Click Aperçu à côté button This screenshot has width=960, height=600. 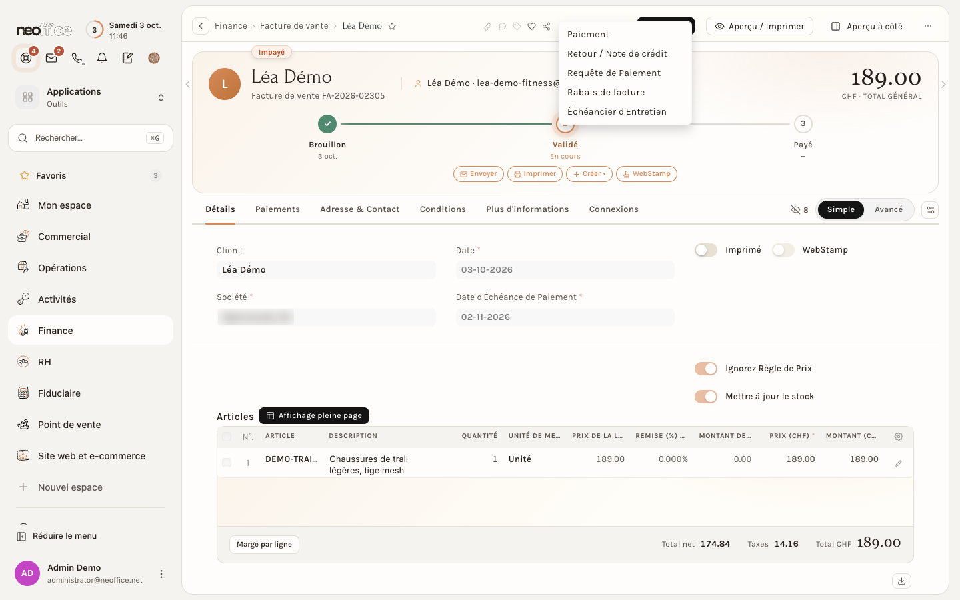click(867, 26)
